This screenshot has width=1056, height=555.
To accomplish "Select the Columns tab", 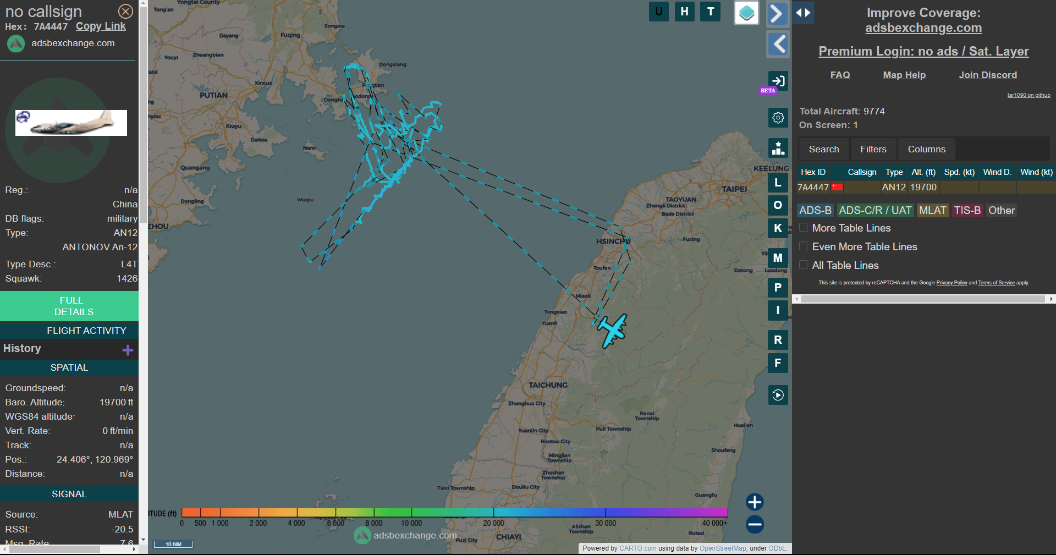I will pyautogui.click(x=927, y=149).
